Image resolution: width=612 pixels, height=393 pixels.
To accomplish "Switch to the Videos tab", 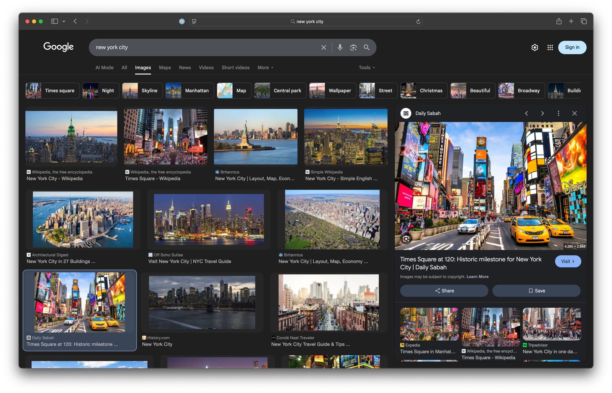I will [206, 68].
